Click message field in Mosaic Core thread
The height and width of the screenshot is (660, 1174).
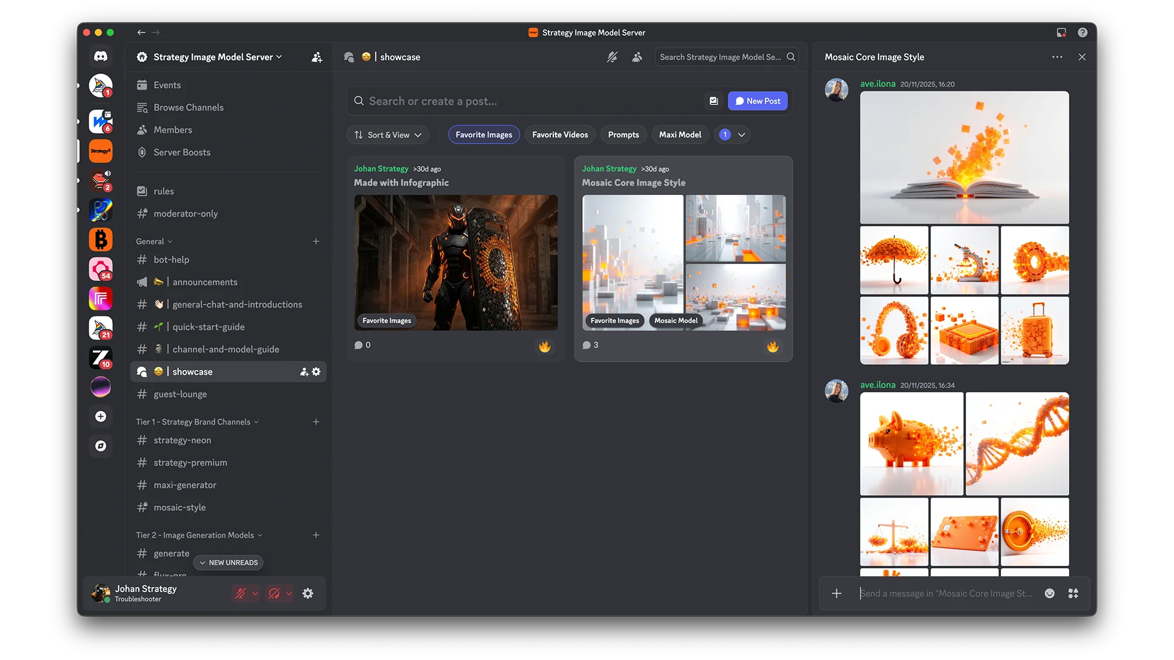945,593
